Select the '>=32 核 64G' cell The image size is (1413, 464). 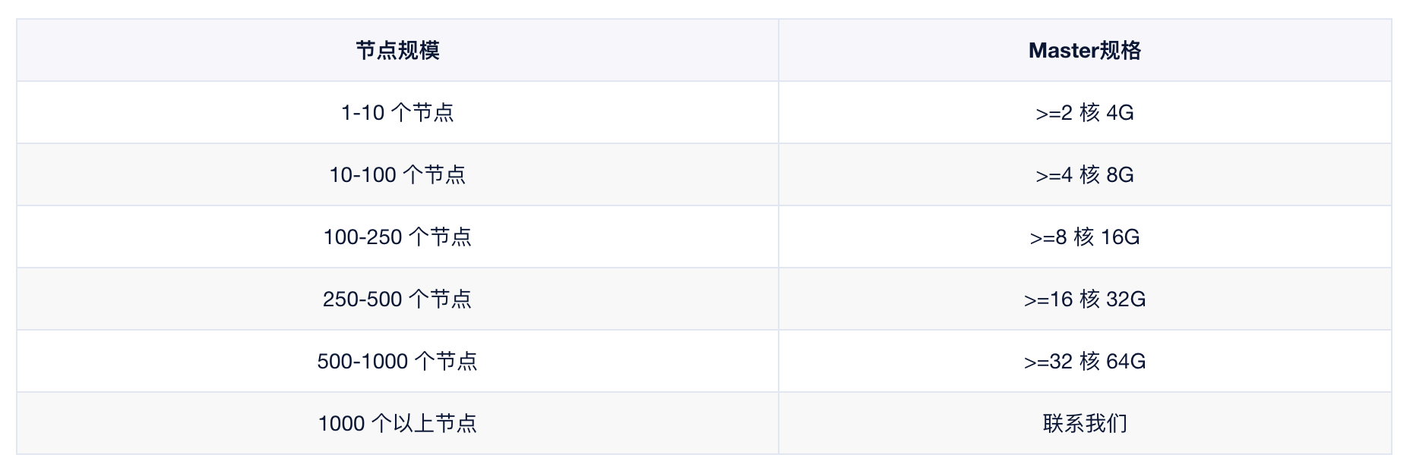1084,362
